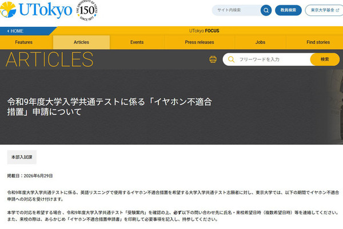The width and height of the screenshot is (343, 229).
Task: Focus the サイト内検索 search field
Action: point(237,10)
